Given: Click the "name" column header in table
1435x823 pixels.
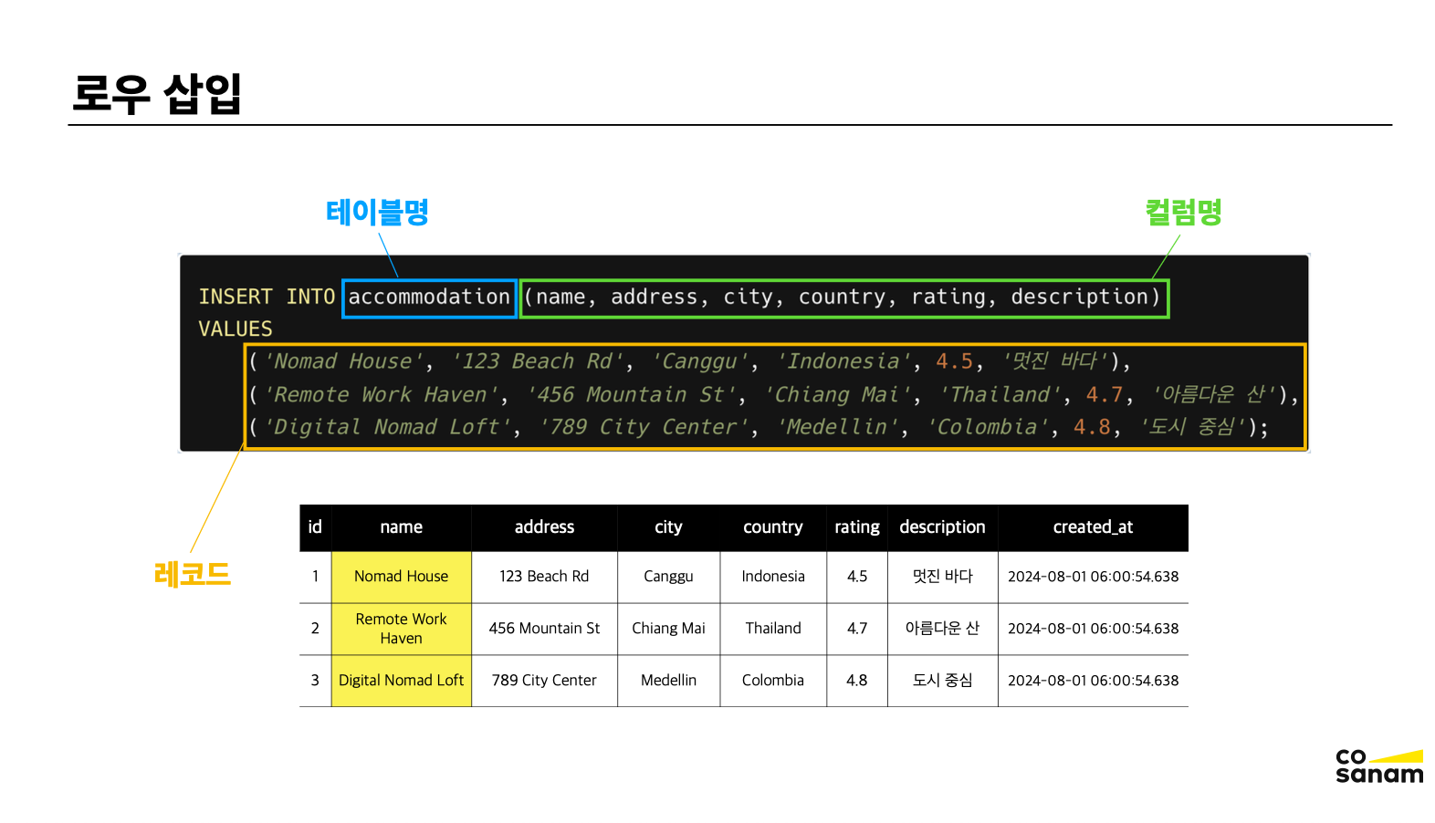Looking at the screenshot, I should point(401,527).
